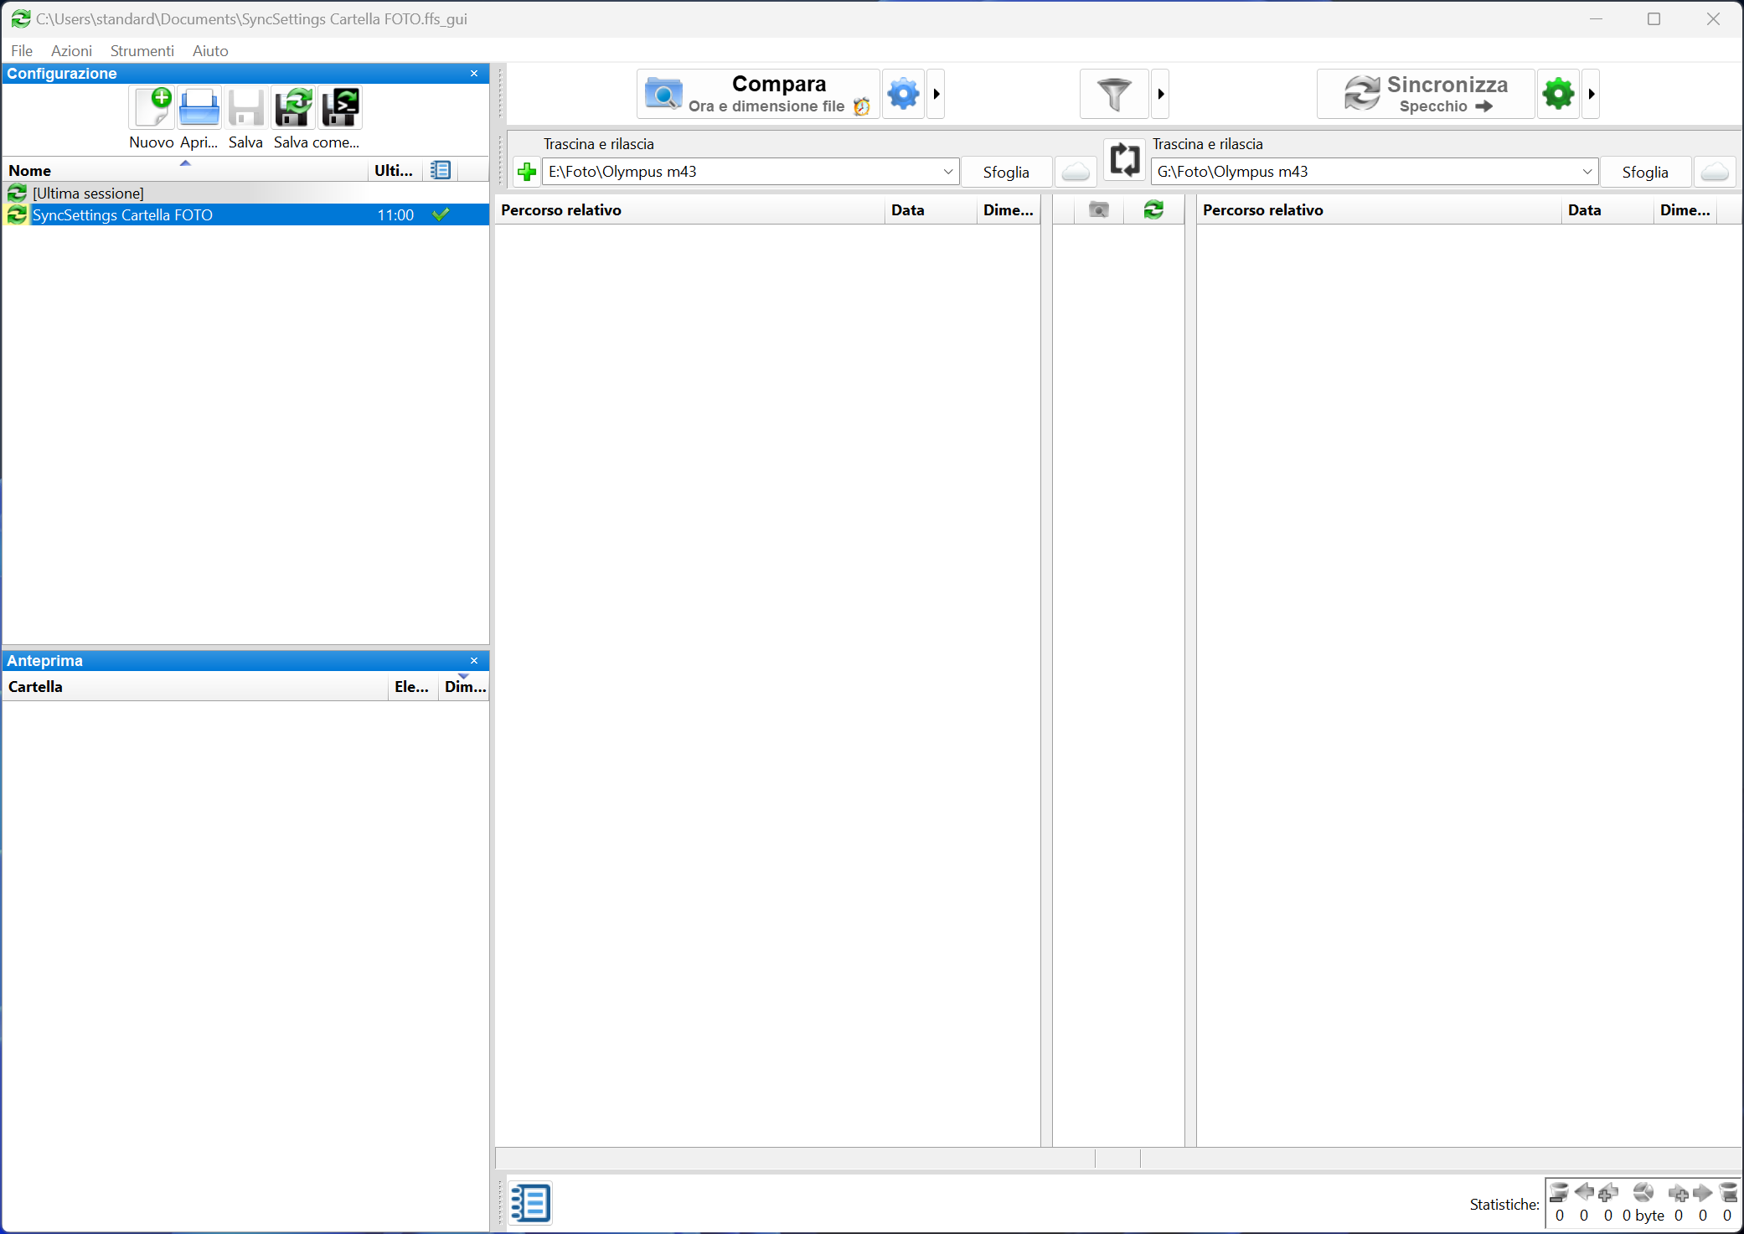The image size is (1744, 1234).
Task: Open the right folder path dropdown
Action: click(x=1588, y=172)
